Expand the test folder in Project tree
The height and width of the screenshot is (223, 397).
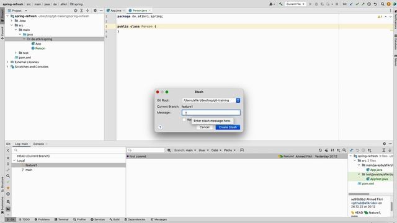coord(16,53)
